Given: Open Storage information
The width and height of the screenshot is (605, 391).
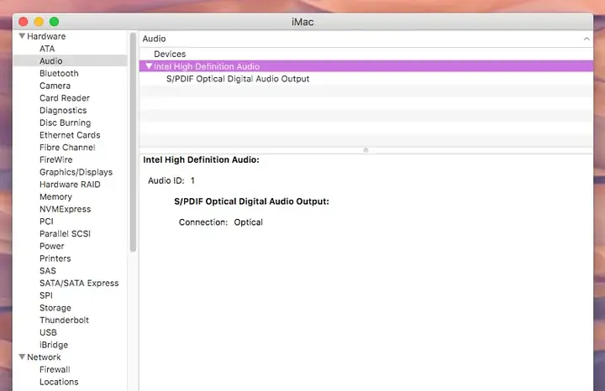Looking at the screenshot, I should click(55, 308).
